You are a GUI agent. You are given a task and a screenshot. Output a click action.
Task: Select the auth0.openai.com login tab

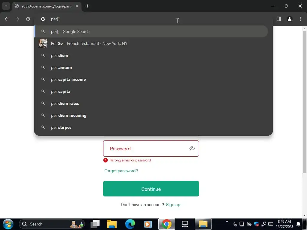click(46, 6)
